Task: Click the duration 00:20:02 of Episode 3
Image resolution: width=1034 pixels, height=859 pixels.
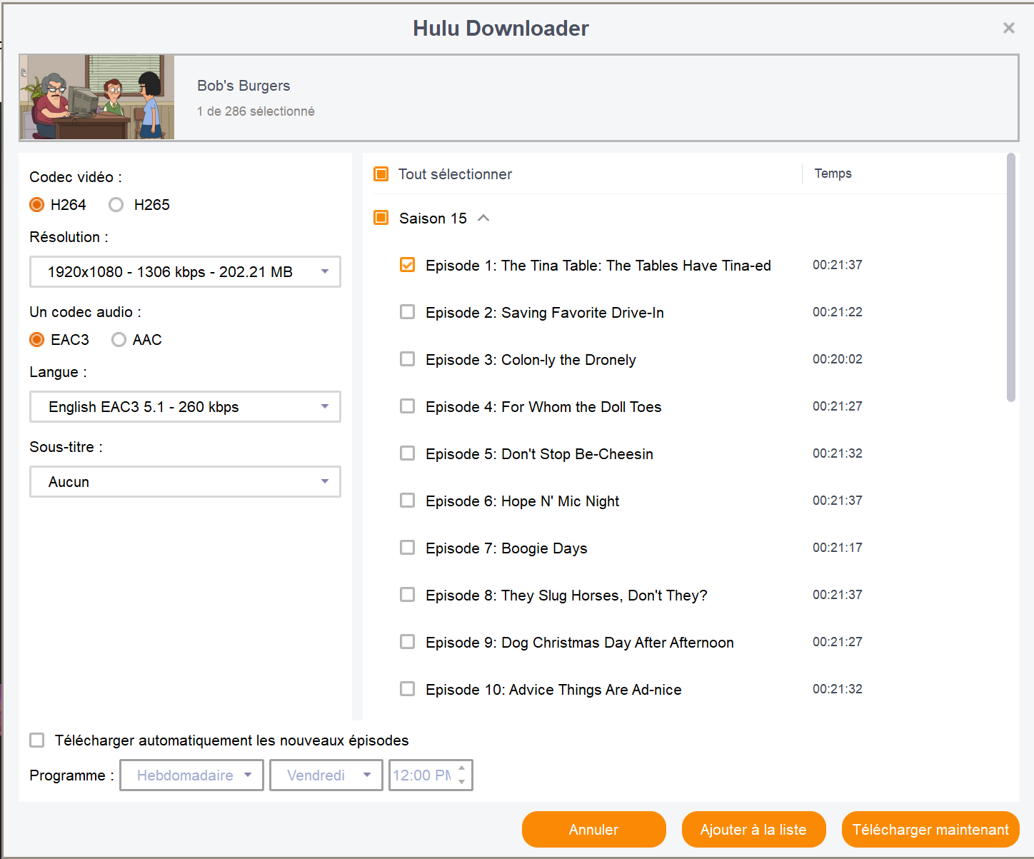Action: tap(838, 359)
